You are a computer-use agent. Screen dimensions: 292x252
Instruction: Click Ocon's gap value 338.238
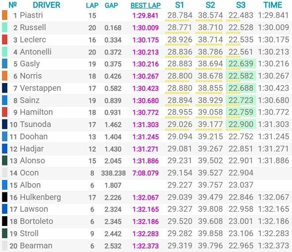(113, 173)
